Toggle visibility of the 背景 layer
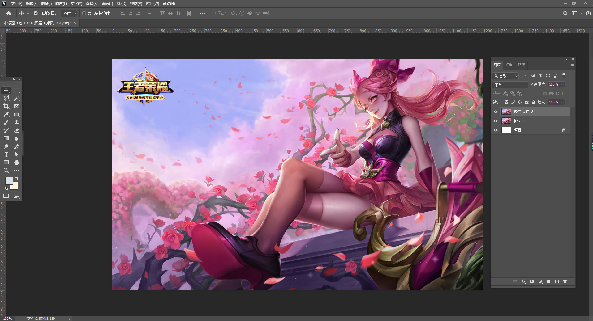This screenshot has width=593, height=321. point(496,130)
